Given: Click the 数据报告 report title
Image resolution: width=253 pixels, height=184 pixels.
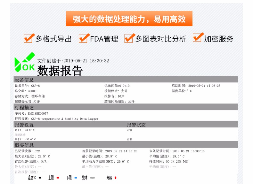Looking at the screenshot, I should 60,71.
